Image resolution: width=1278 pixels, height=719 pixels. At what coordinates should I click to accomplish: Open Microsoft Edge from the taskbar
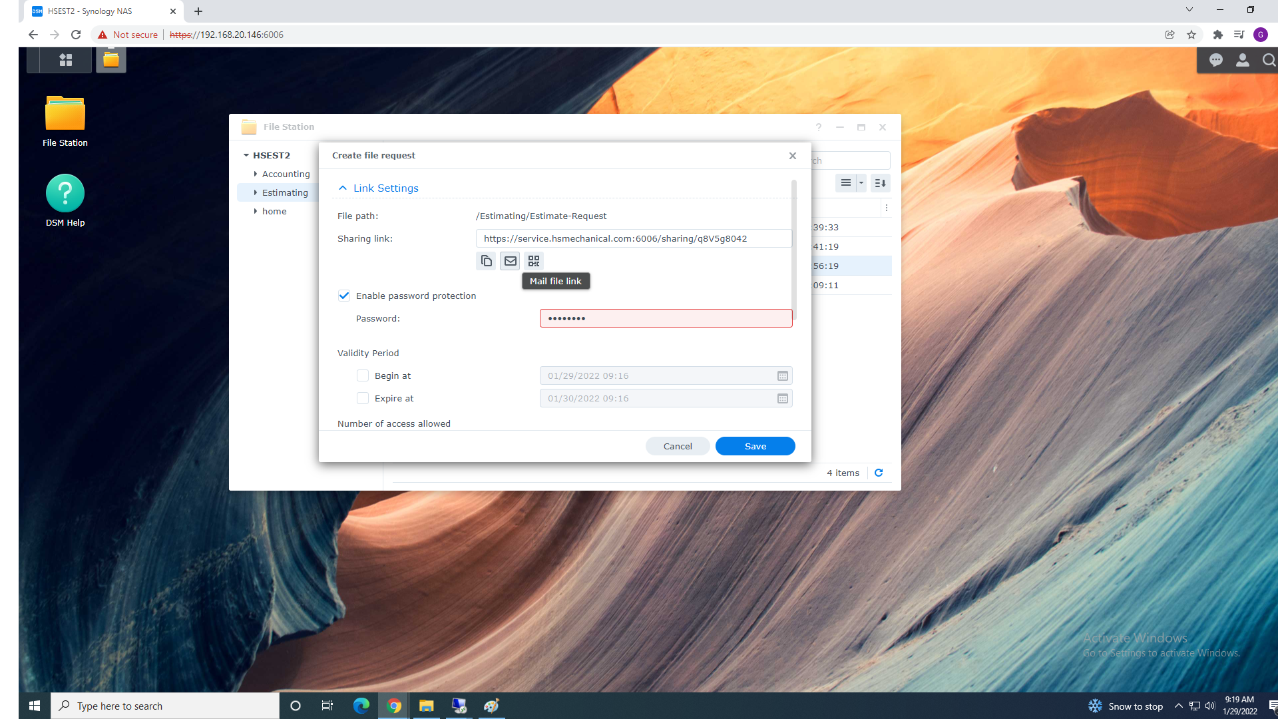tap(361, 706)
